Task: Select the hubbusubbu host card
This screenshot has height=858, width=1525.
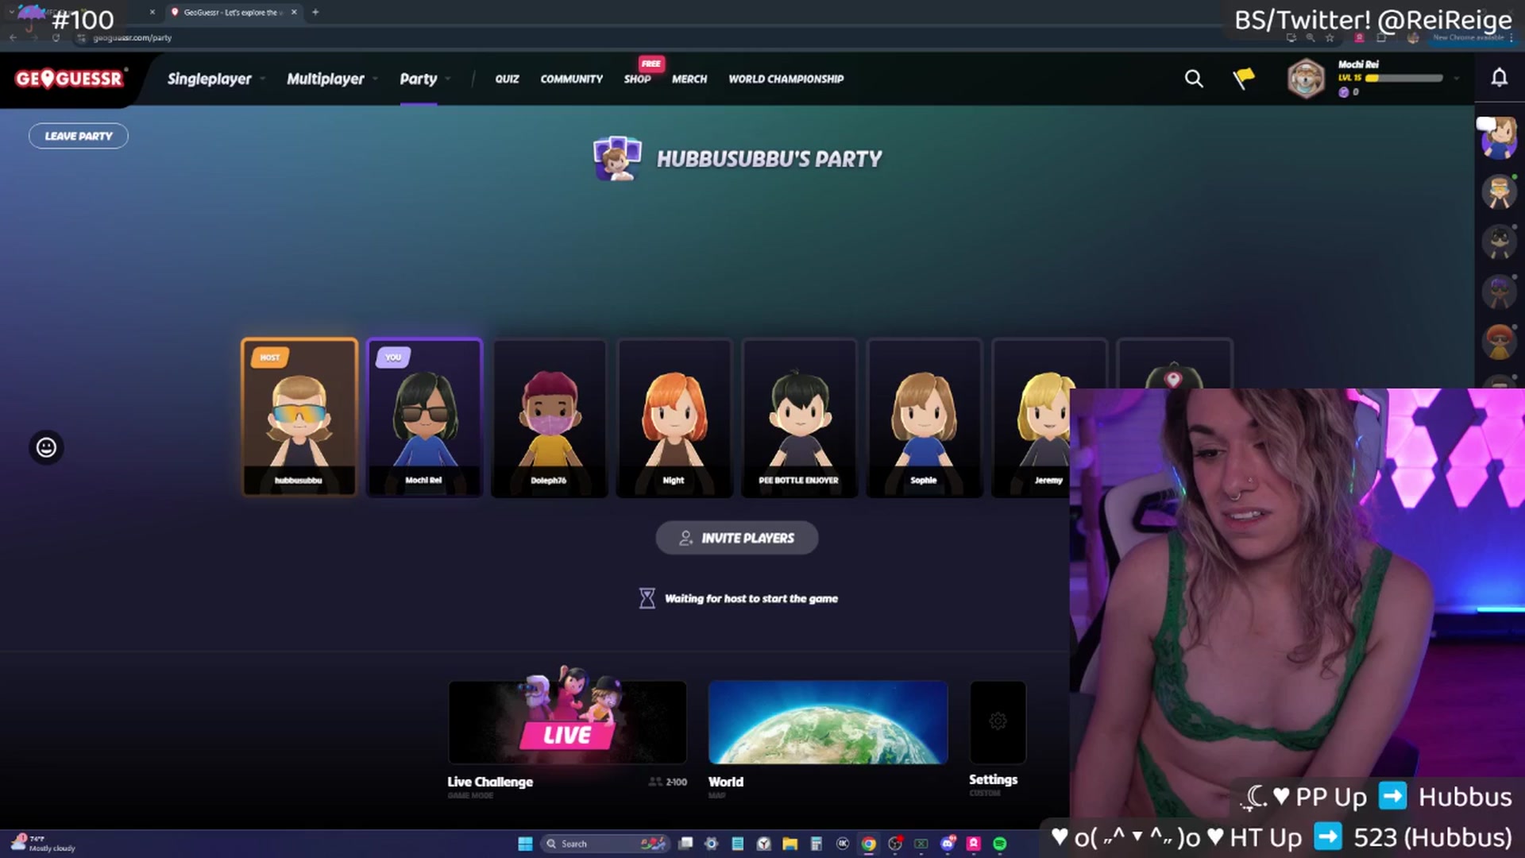Action: [x=299, y=417]
